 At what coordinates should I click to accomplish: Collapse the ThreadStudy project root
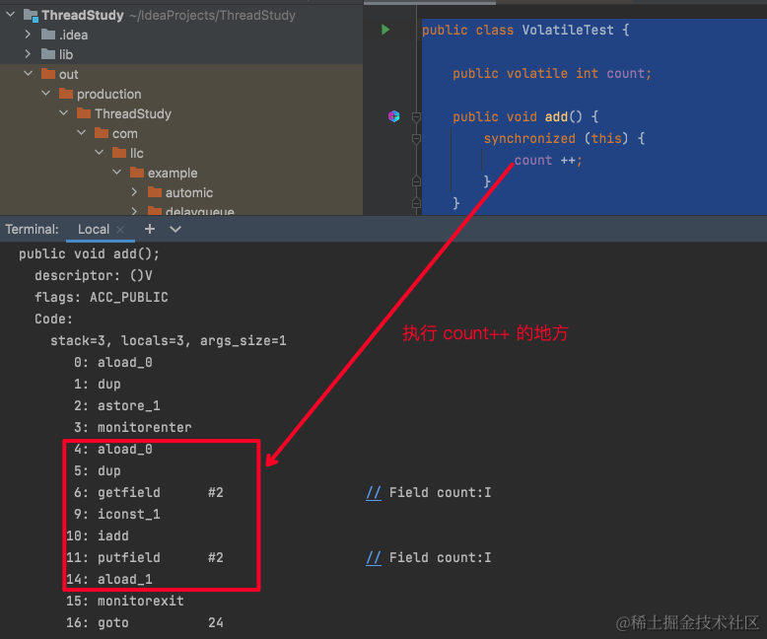[x=10, y=15]
